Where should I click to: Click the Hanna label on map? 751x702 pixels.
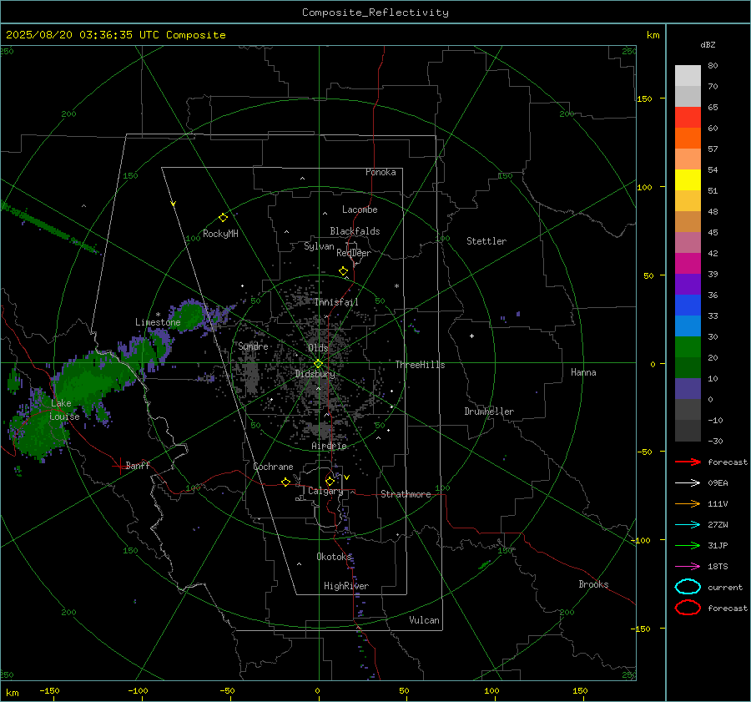[583, 372]
